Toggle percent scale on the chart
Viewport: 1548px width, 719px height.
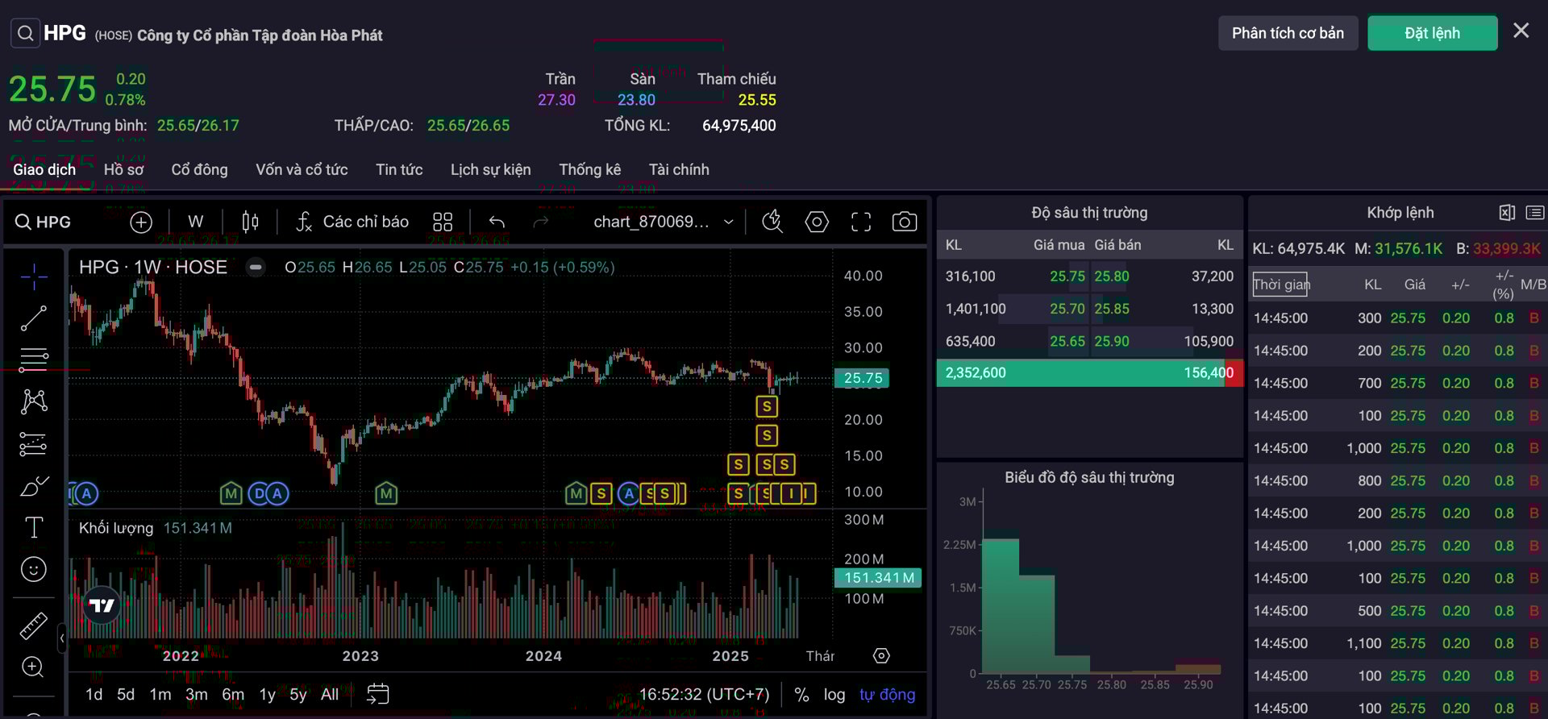(x=801, y=694)
